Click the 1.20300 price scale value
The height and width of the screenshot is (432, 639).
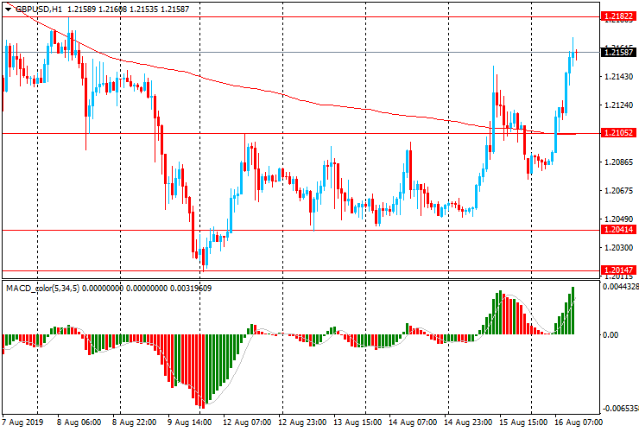click(x=618, y=248)
